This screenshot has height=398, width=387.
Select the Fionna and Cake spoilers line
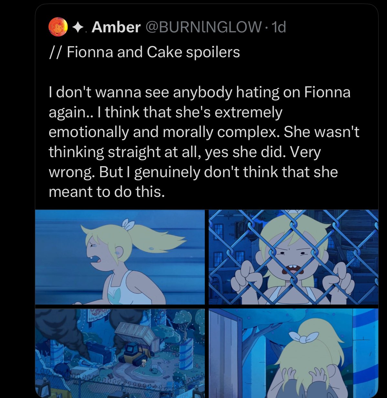pyautogui.click(x=144, y=52)
